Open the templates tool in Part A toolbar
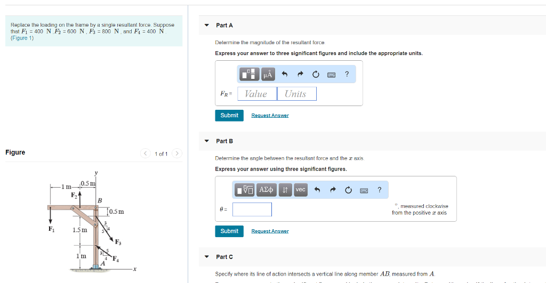This screenshot has width=546, height=283. (250, 75)
